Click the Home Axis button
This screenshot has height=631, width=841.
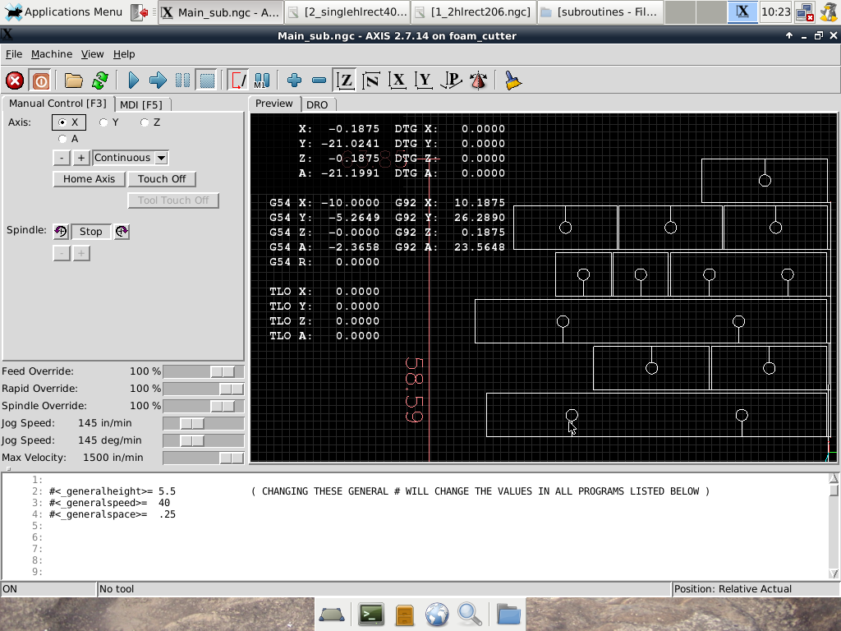tap(89, 179)
